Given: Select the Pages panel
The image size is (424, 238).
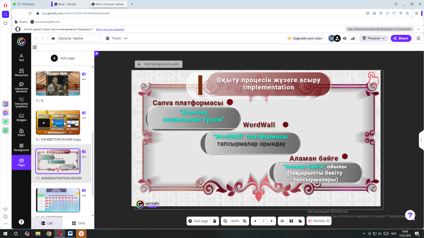Looking at the screenshot, I should click(21, 162).
